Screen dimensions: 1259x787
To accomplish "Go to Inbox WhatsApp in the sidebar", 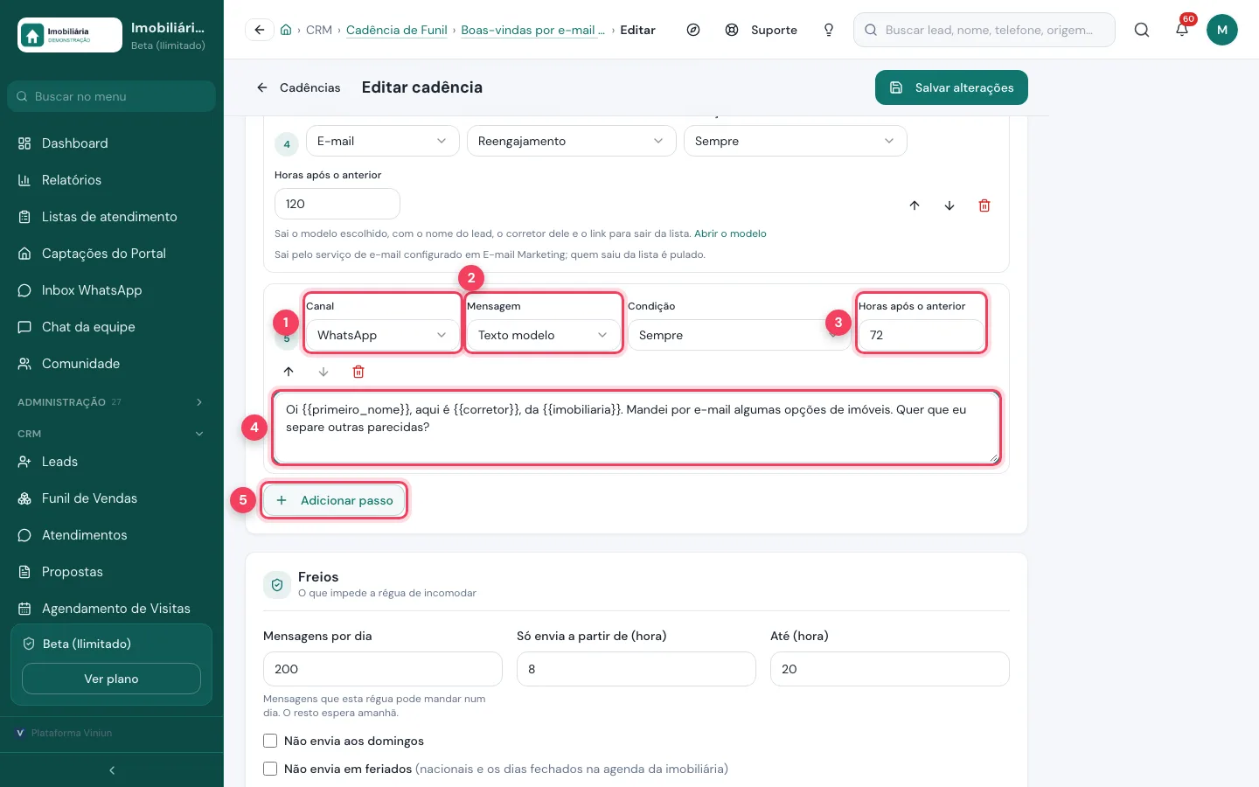I will point(112,290).
